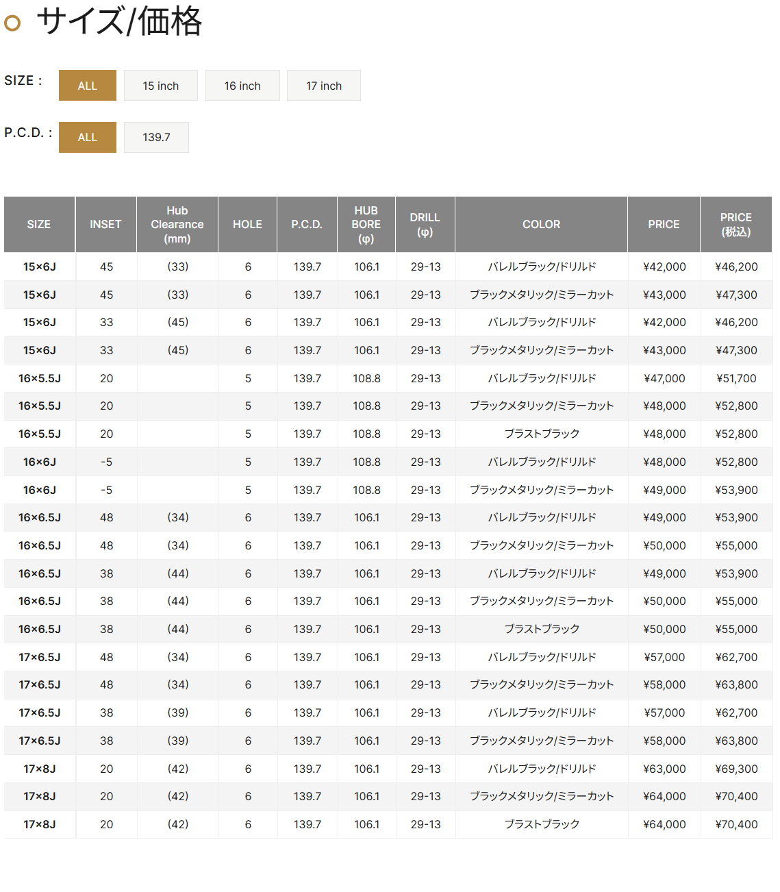Filter table by 17 inch size

point(323,86)
